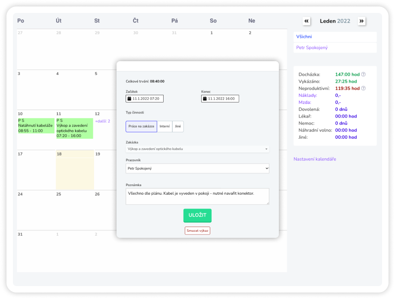
Task: Select 'Jiné' activity type
Action: tap(178, 126)
